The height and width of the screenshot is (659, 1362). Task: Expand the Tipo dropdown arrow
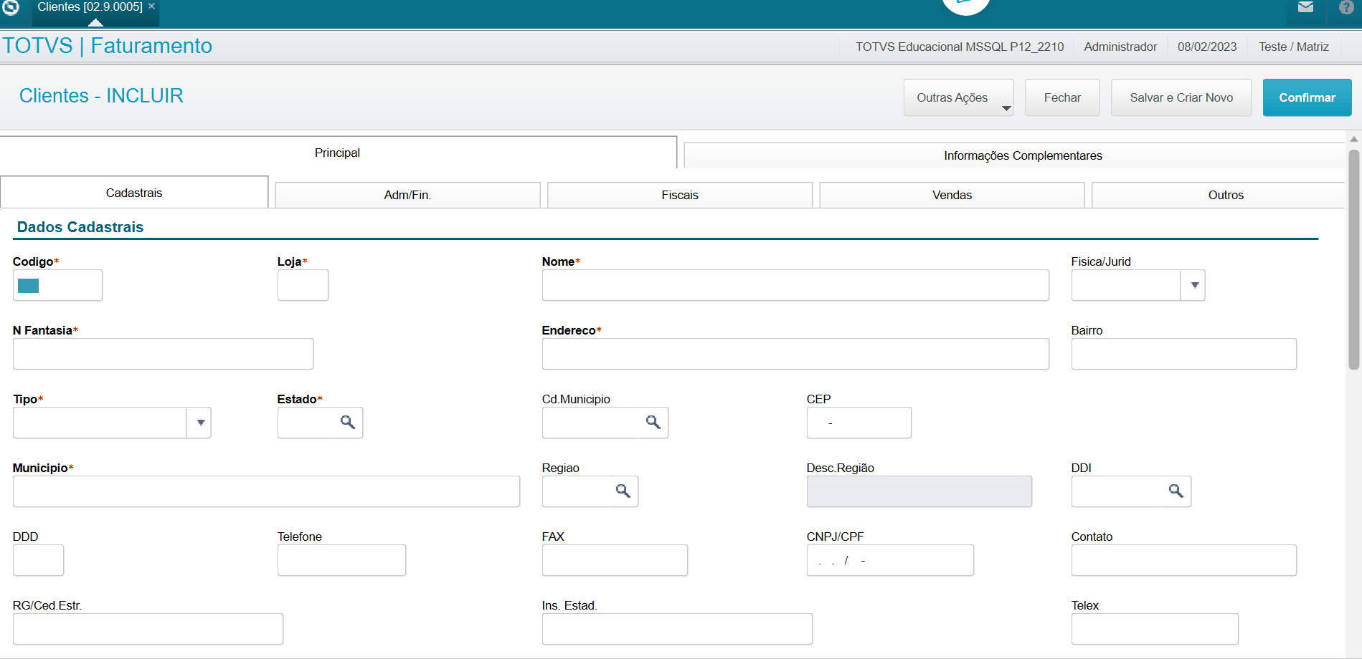199,423
